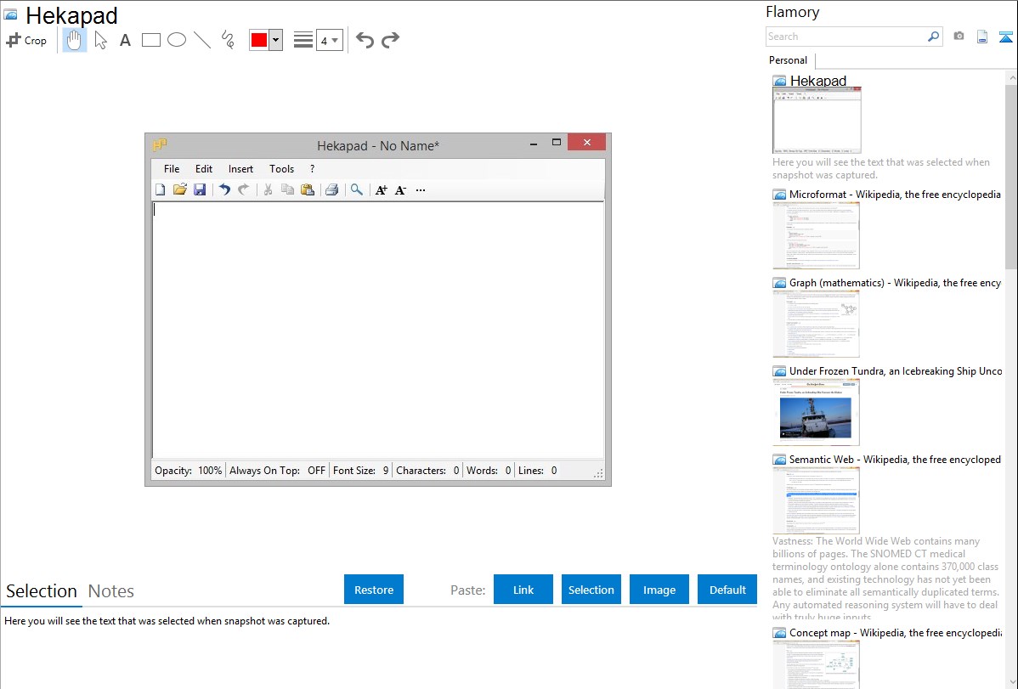Choose the text annotation tool
This screenshot has height=689, width=1018.
pos(125,41)
